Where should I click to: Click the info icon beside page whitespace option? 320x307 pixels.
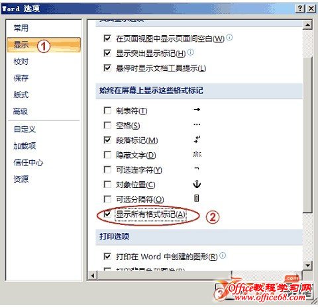tap(229, 37)
